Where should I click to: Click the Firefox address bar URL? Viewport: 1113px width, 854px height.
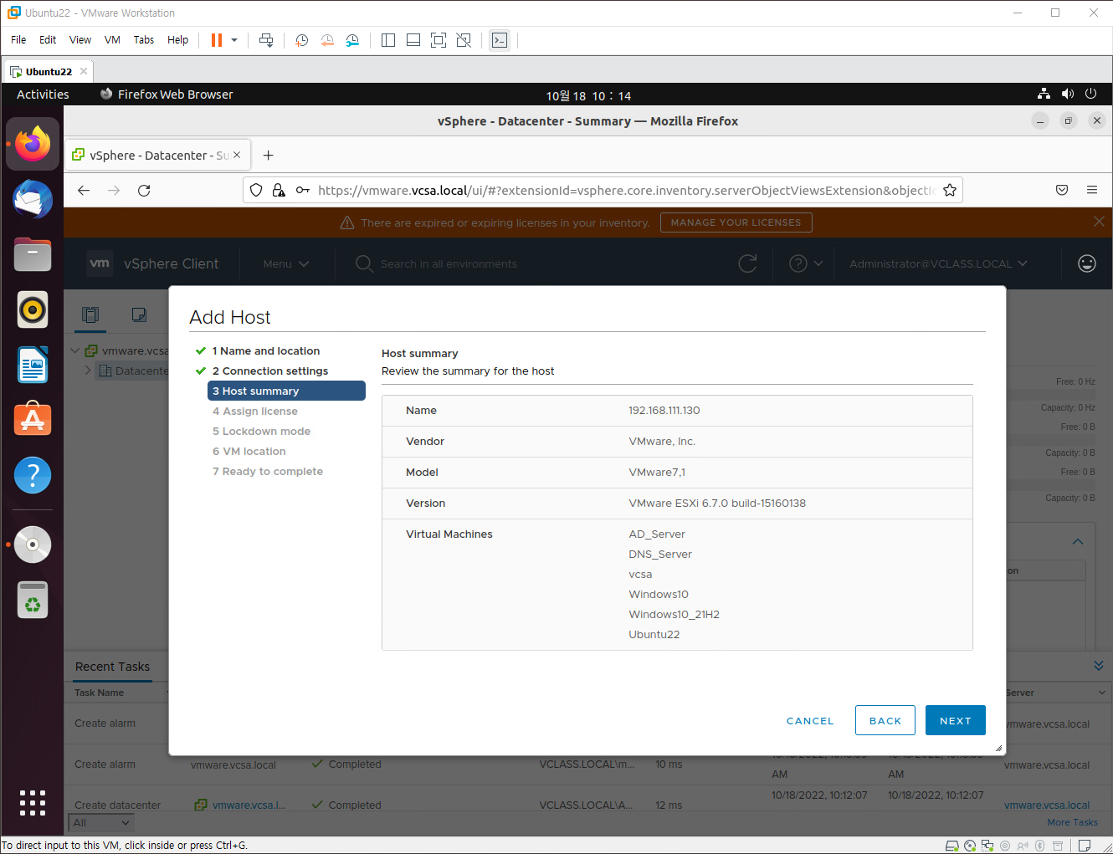(x=626, y=190)
